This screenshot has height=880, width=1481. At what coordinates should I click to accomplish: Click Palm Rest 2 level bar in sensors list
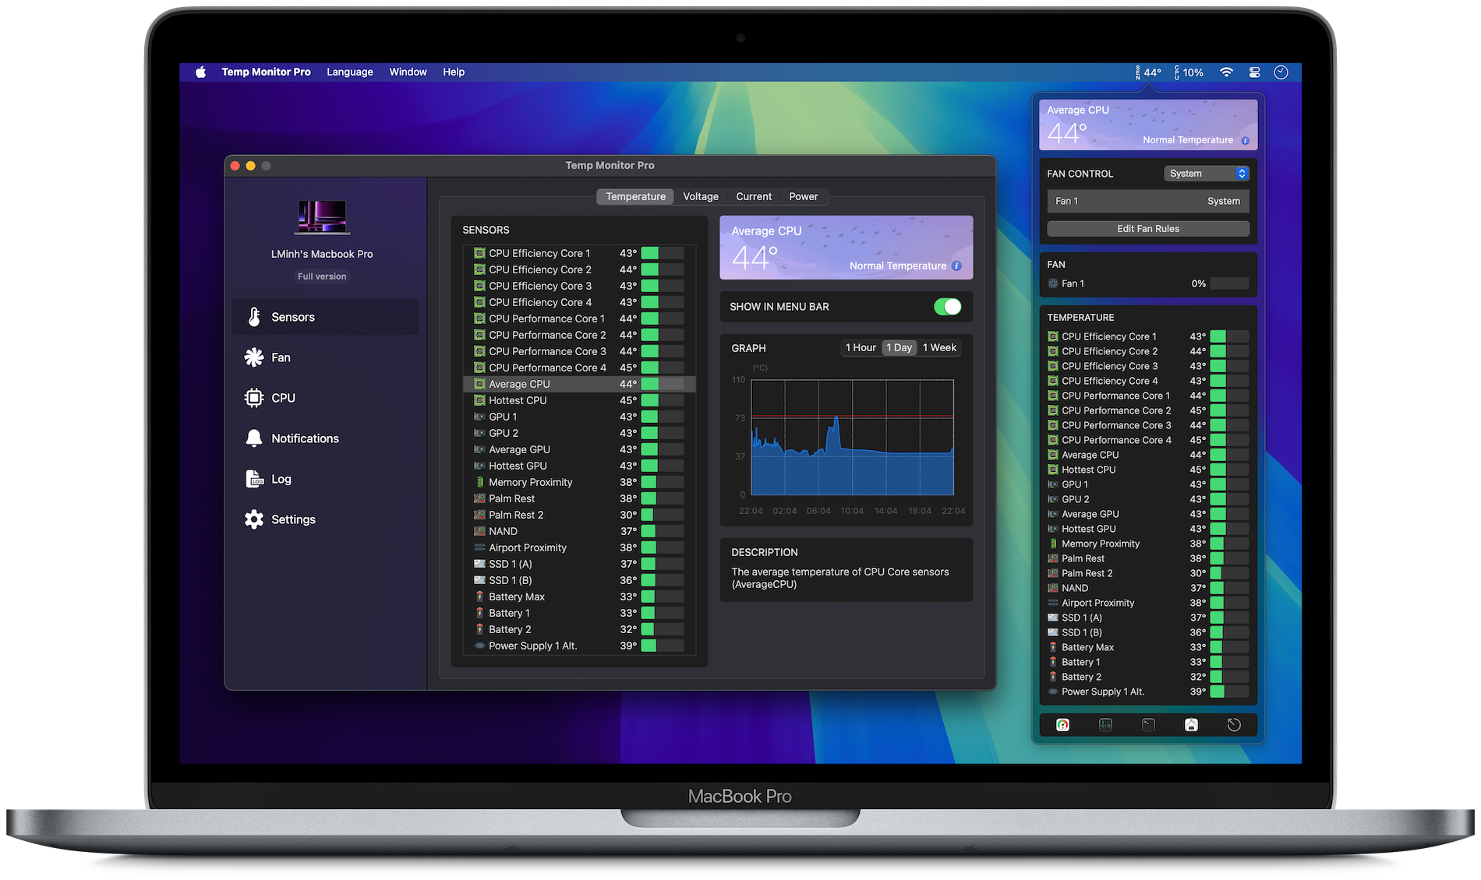pos(662,515)
